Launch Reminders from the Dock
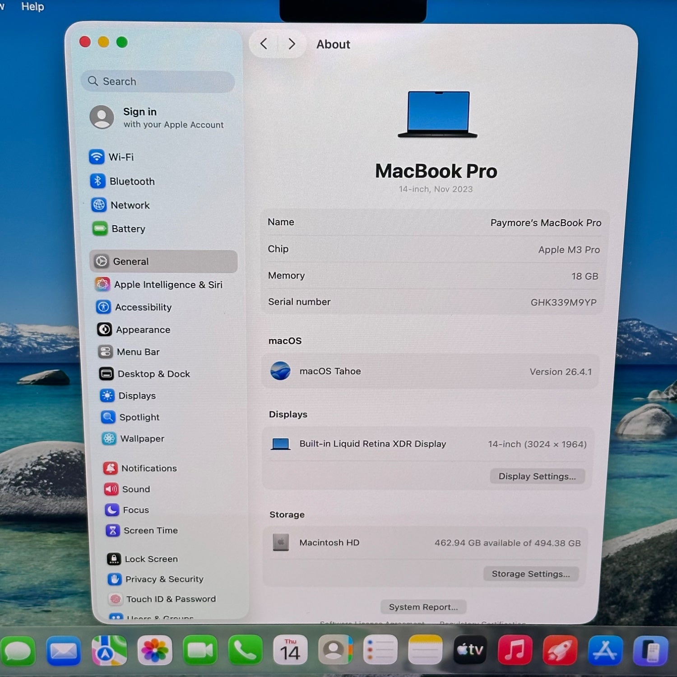Image resolution: width=677 pixels, height=677 pixels. 380,650
